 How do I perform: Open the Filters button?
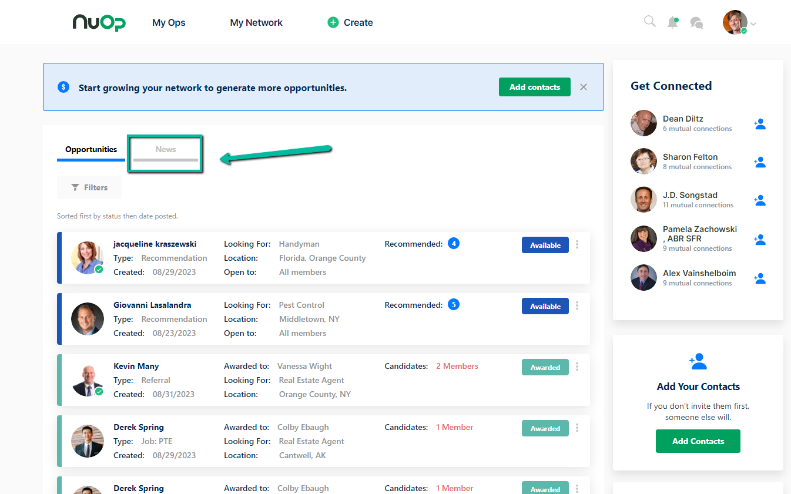[x=89, y=187]
